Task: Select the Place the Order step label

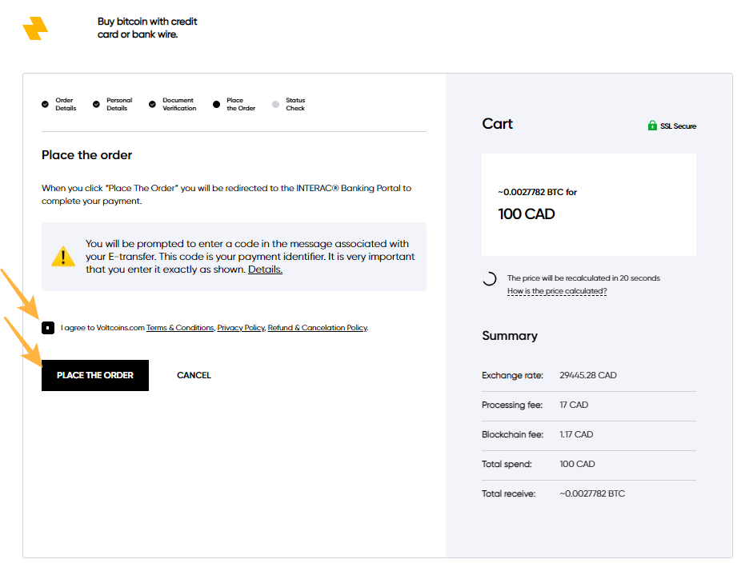Action: (x=241, y=104)
